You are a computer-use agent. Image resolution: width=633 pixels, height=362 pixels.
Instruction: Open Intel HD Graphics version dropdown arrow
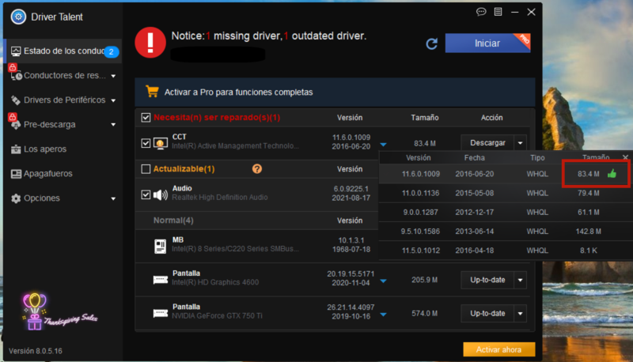[383, 281]
